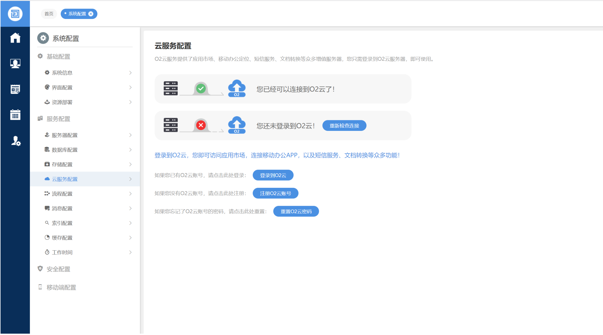Open the calendar icon in the sidebar
Screen dimensions: 603x335
[x=15, y=115]
